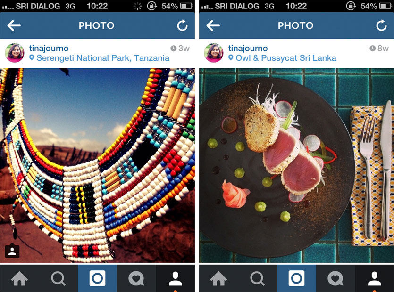Open the Home tab on the left screen
Viewport: 394px width, 292px height.
click(x=20, y=278)
